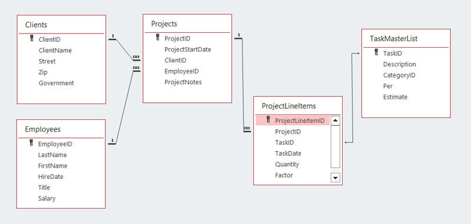Select the Salary field in the Employees table
471x224 pixels.
tap(47, 198)
